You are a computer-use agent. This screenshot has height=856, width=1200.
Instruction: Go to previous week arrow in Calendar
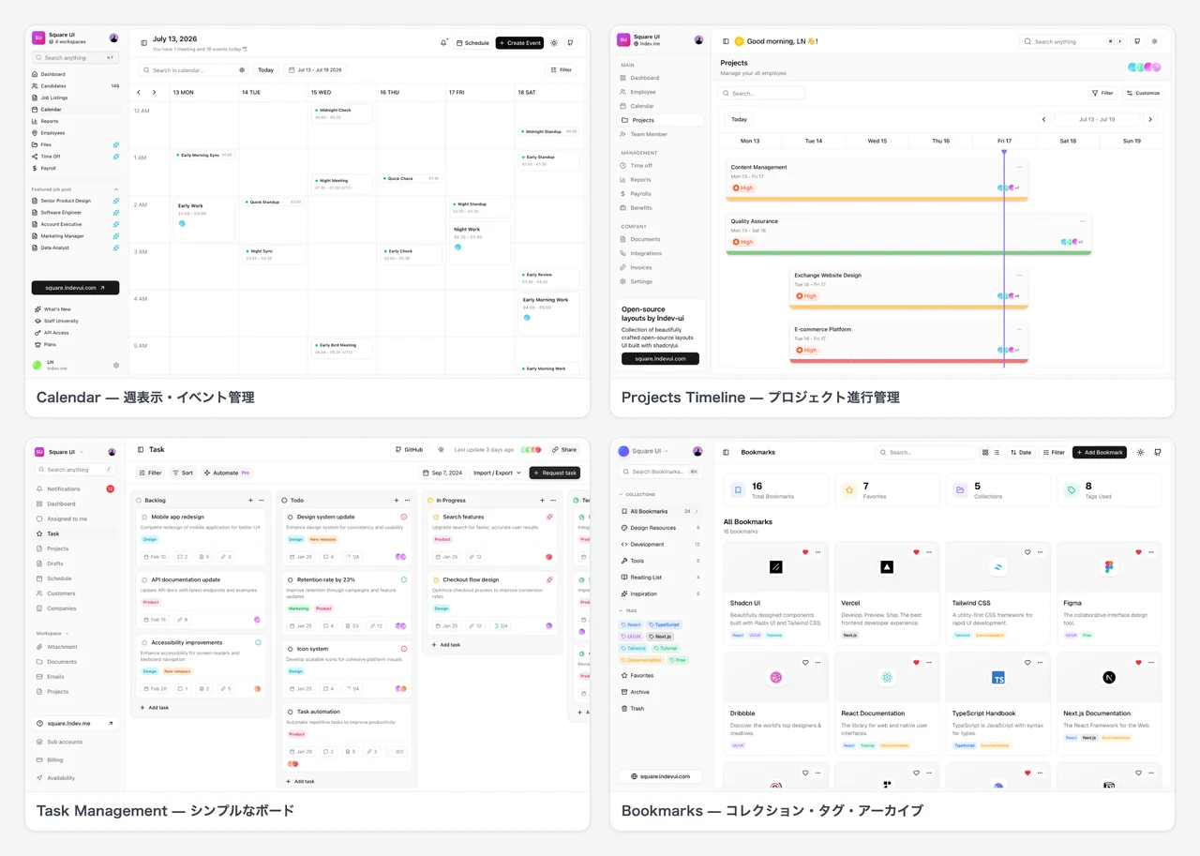(139, 92)
